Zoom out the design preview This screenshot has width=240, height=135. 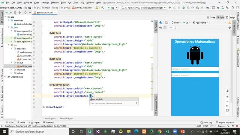point(228,101)
